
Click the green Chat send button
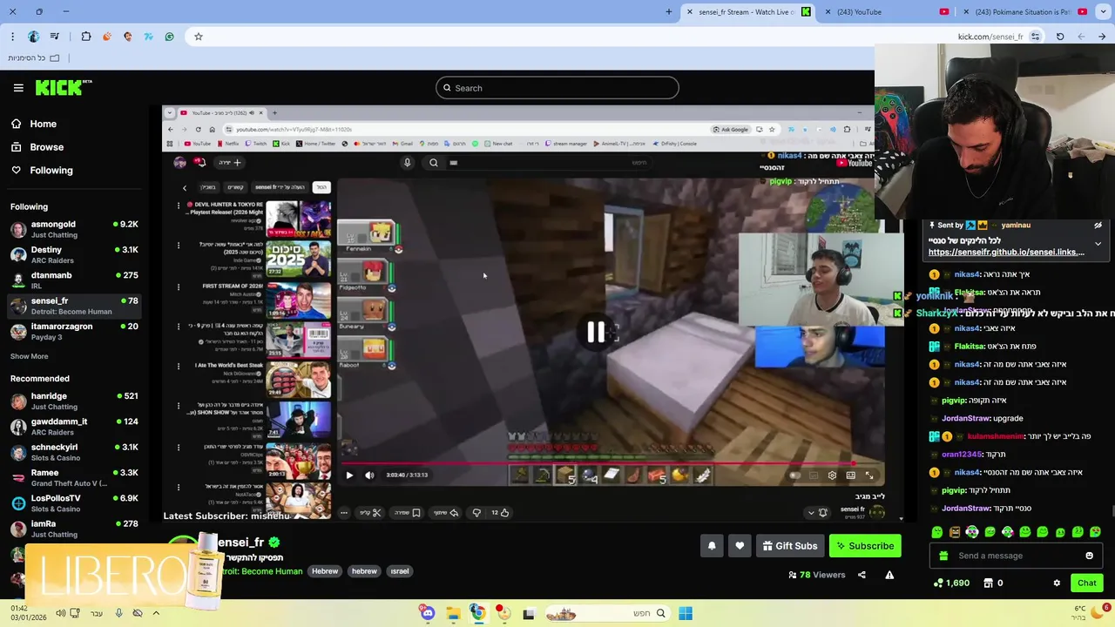click(x=1086, y=583)
